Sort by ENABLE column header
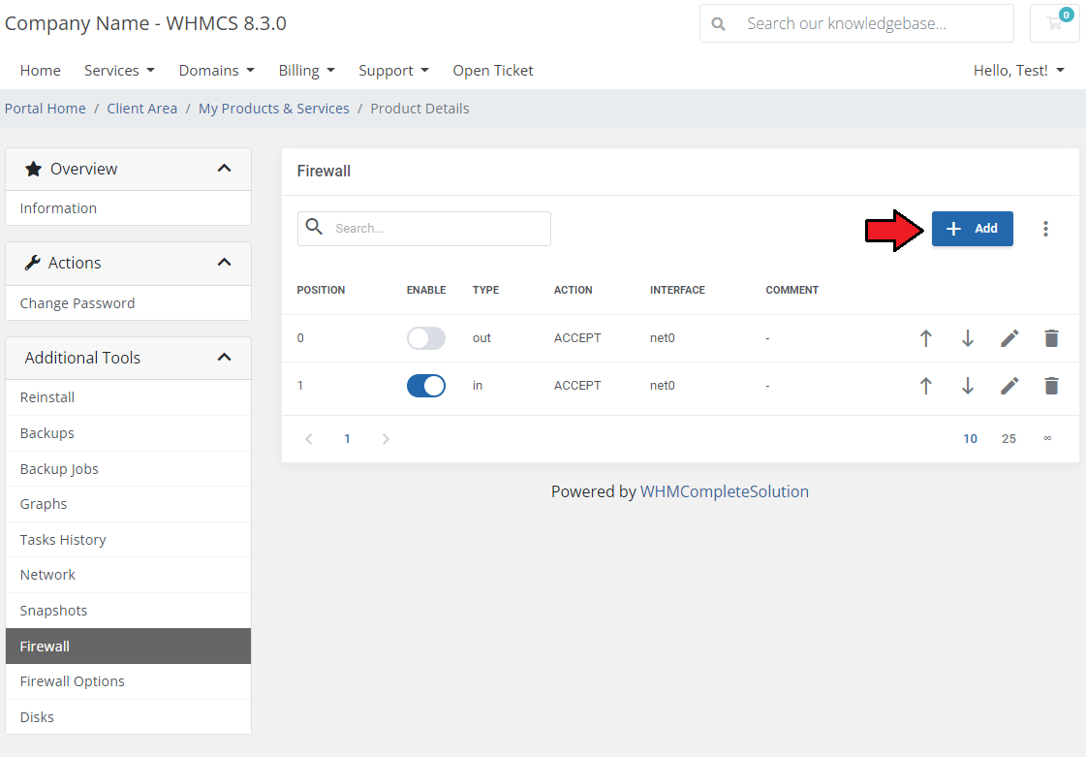Image resolution: width=1086 pixels, height=757 pixels. click(426, 291)
